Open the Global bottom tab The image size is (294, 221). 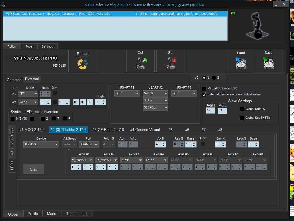point(13,214)
